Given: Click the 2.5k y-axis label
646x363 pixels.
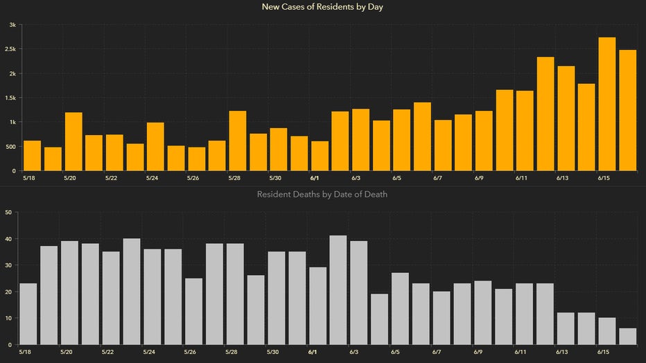Looking at the screenshot, I should tap(10, 49).
